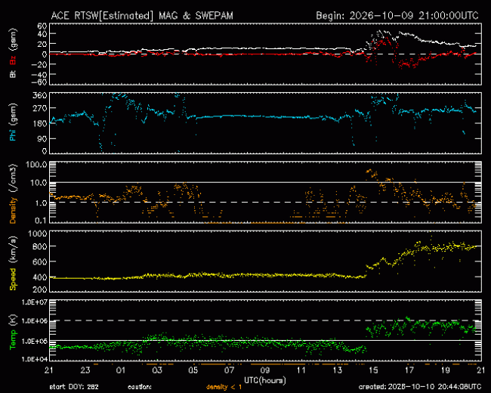Click the '(K)' temperature units label
The image size is (491, 393).
[13, 320]
